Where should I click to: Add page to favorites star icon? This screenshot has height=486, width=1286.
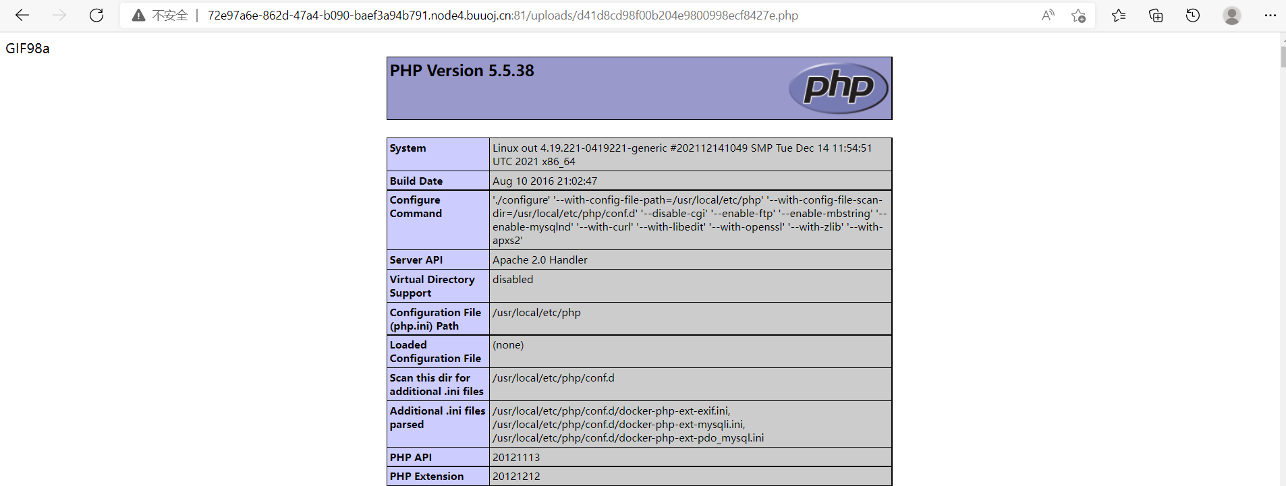1078,16
